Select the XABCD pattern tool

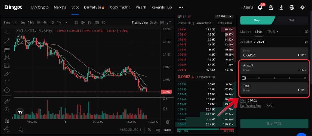7,57
